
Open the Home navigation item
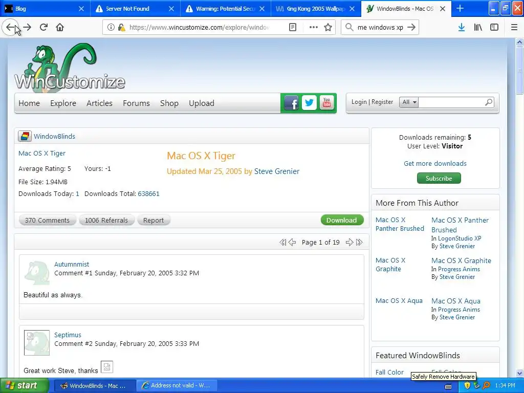tap(29, 103)
